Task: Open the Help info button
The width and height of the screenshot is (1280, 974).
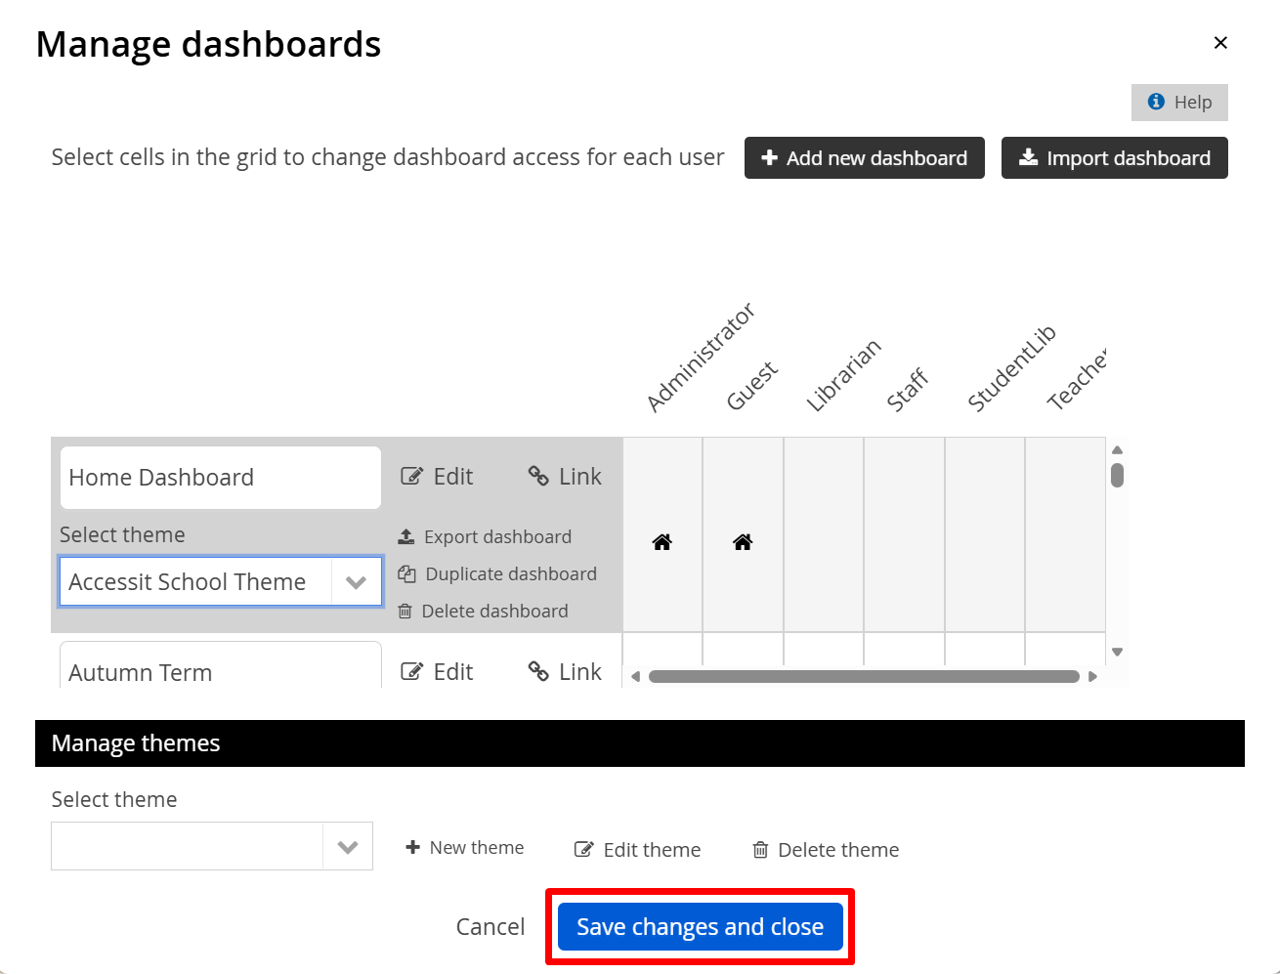Action: tap(1179, 103)
